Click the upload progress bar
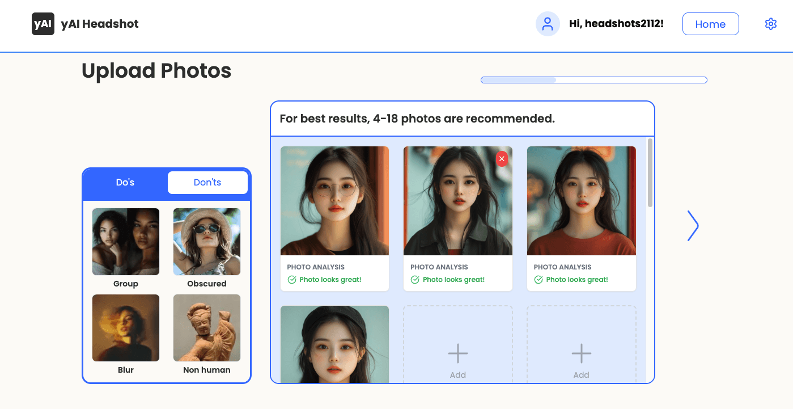Screen dimensions: 793x409 point(593,80)
